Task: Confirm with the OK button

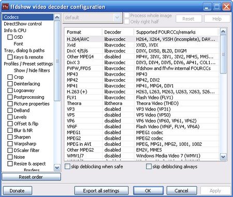Action: pos(148,191)
